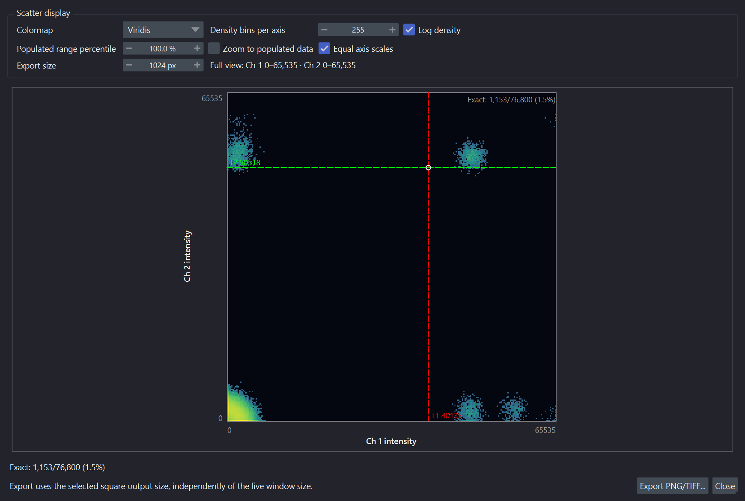
Task: Click the export note about square output size
Action: coord(161,486)
